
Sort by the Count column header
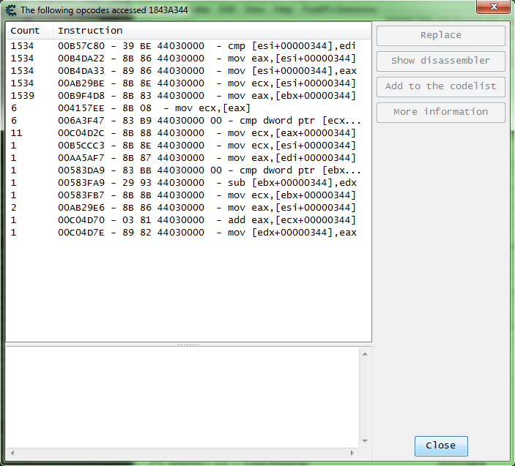click(x=26, y=31)
